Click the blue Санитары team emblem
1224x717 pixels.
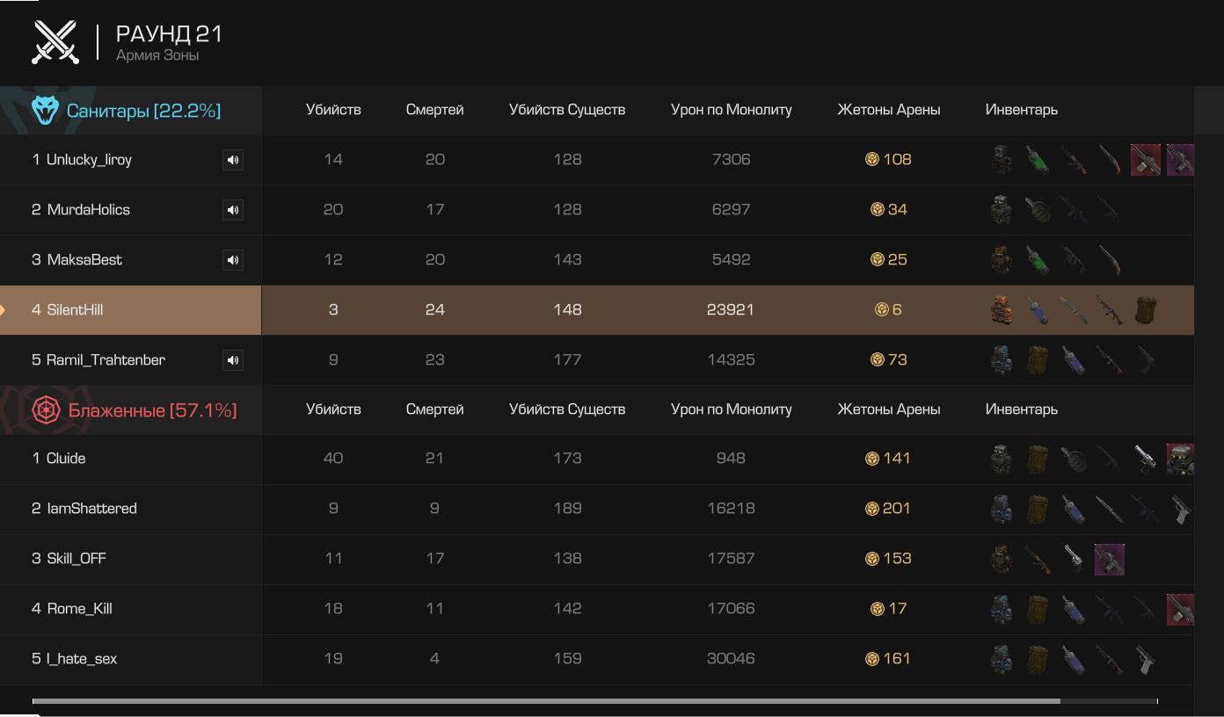(45, 111)
